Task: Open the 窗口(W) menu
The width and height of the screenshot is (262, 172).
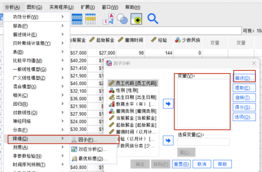Action: click(110, 7)
